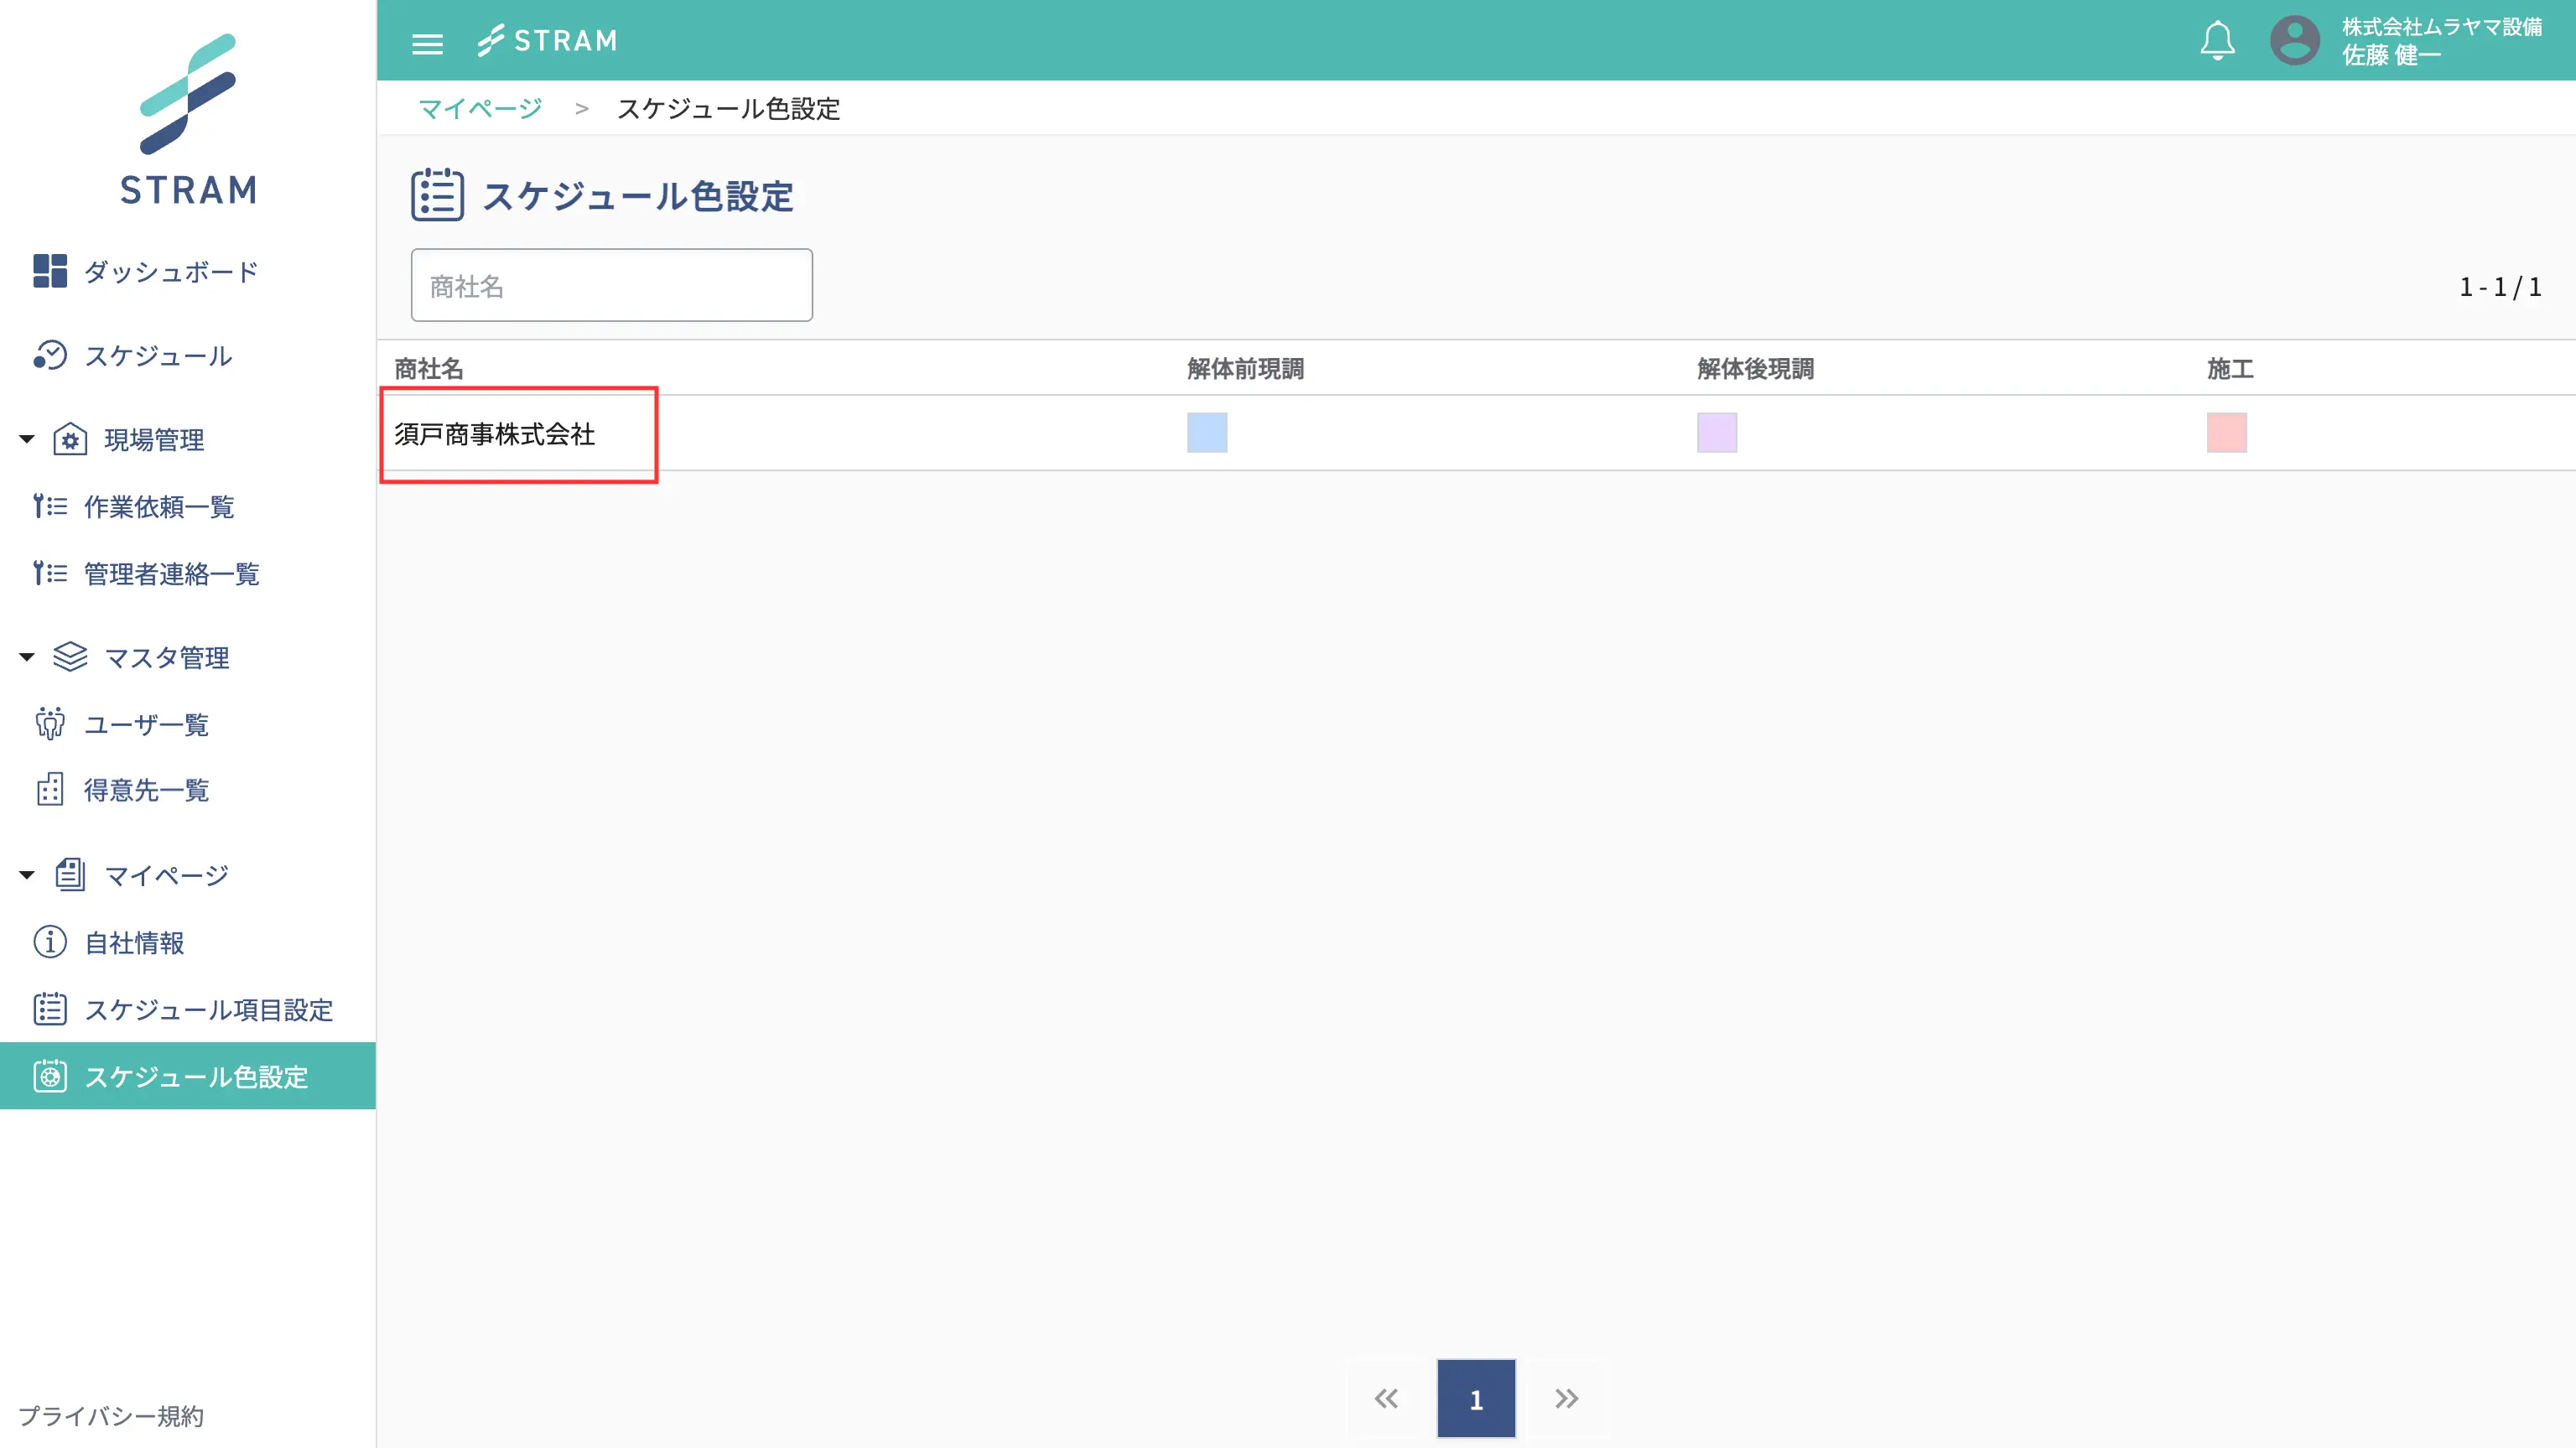Image resolution: width=2576 pixels, height=1448 pixels.
Task: Focus the 商社名 search input field
Action: coord(611,286)
